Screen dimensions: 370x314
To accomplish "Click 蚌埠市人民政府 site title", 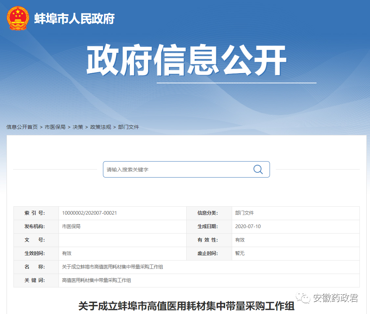I will [74, 19].
